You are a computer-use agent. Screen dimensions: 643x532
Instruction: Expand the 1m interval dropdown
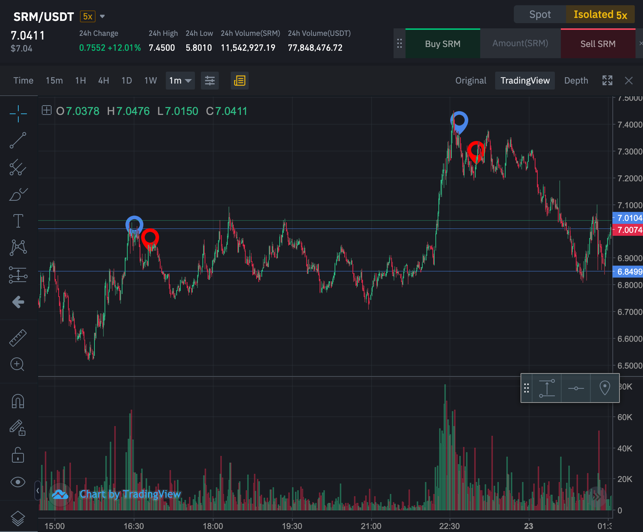[180, 81]
